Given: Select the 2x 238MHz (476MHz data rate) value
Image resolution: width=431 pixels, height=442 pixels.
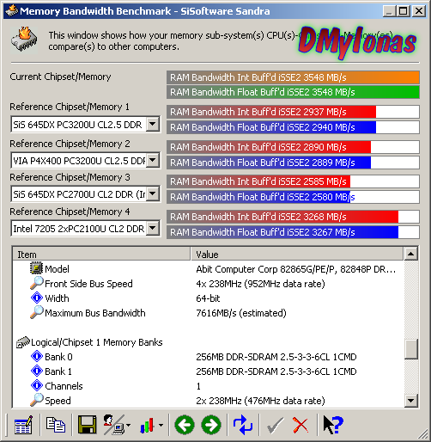Looking at the screenshot, I should [260, 401].
